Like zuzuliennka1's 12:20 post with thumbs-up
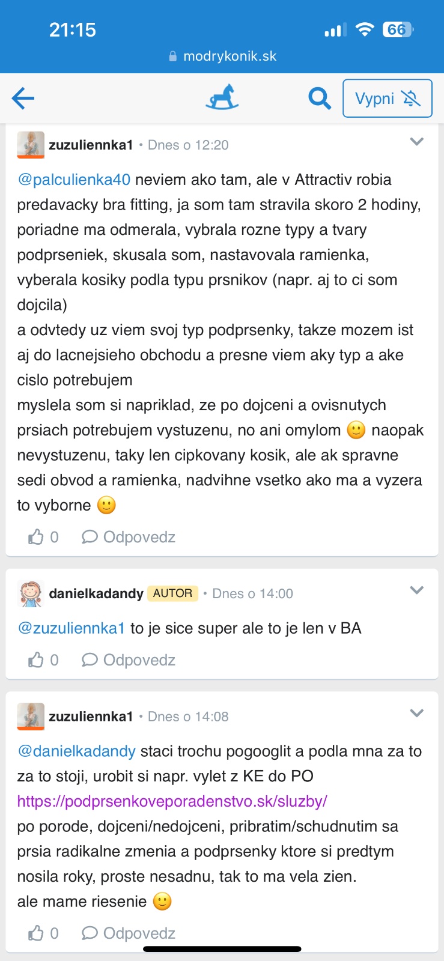This screenshot has width=444, height=961. click(x=36, y=537)
